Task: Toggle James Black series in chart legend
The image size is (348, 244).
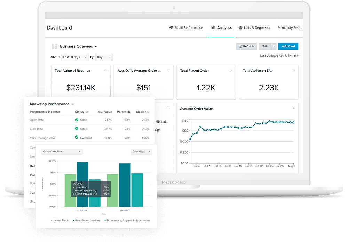Action: (60, 220)
